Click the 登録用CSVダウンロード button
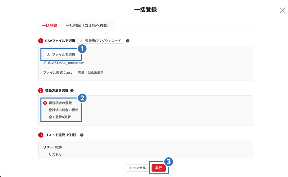The image size is (288, 177). [101, 41]
